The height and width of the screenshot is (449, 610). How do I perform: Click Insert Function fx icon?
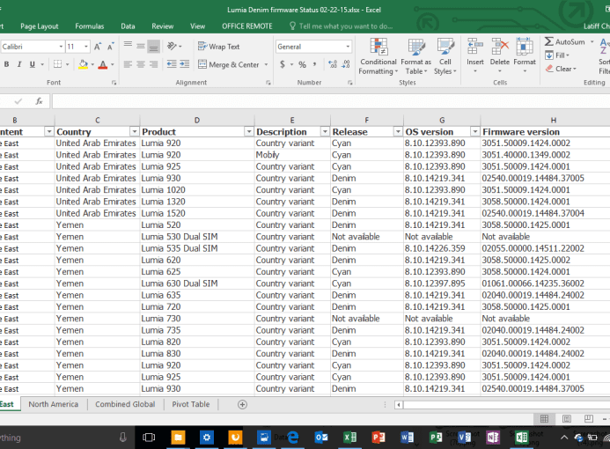[x=39, y=101]
